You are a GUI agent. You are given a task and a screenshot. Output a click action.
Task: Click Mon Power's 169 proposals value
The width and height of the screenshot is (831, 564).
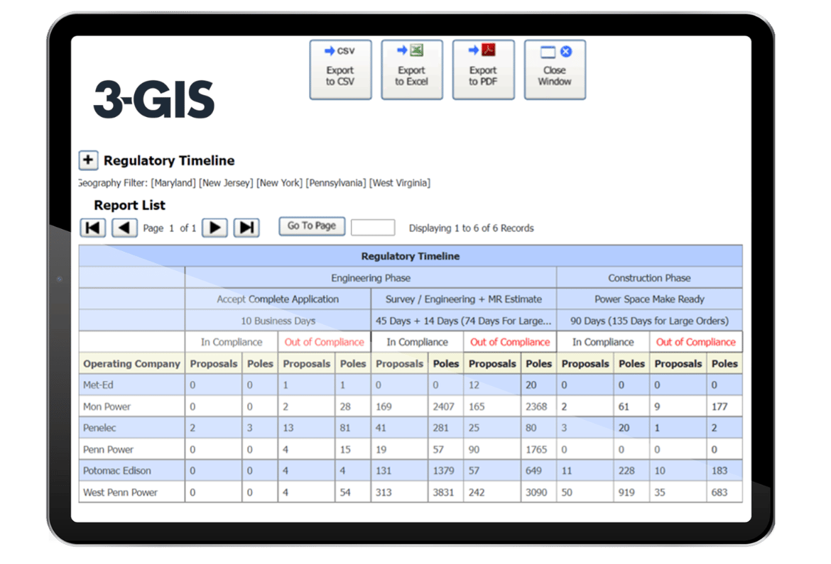(x=384, y=407)
